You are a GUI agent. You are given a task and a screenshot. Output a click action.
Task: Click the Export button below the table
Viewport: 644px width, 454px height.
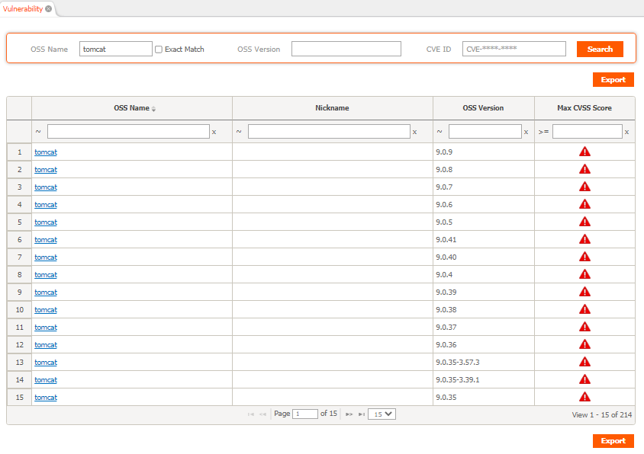click(x=613, y=440)
